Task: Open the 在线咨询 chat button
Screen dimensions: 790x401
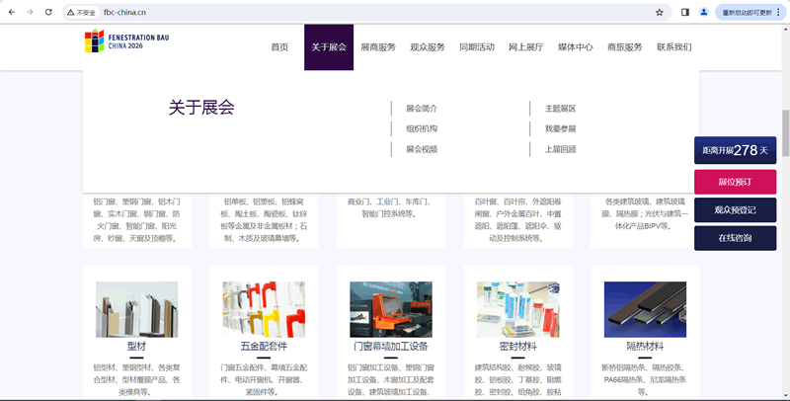Action: [735, 238]
